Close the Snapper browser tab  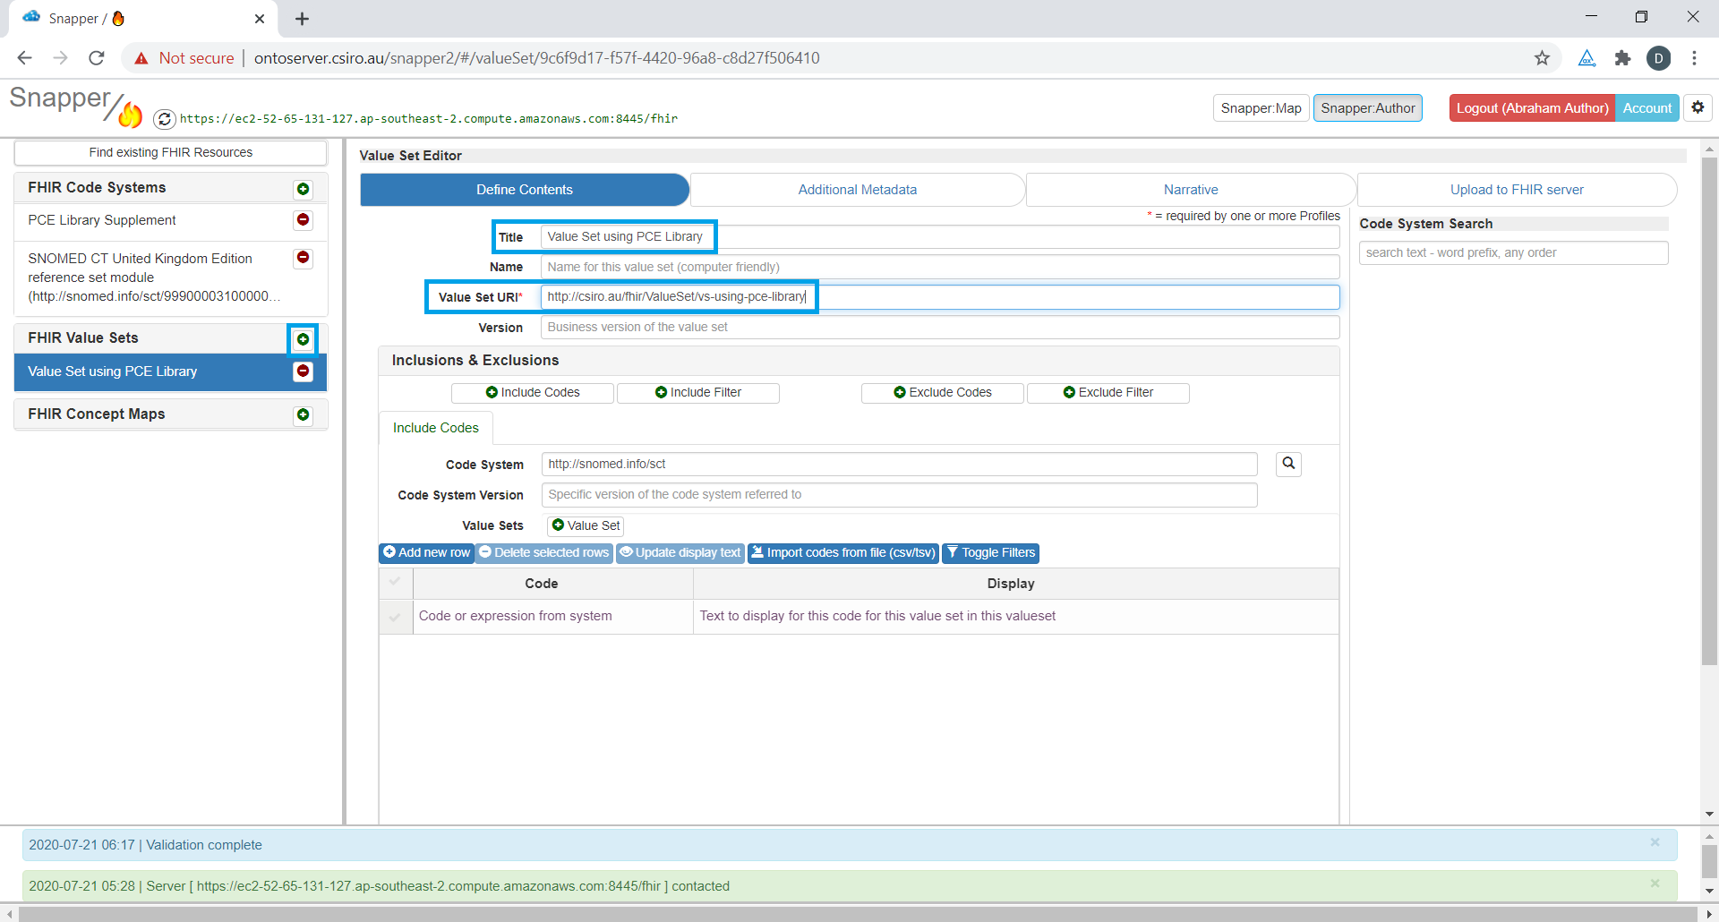point(260,19)
